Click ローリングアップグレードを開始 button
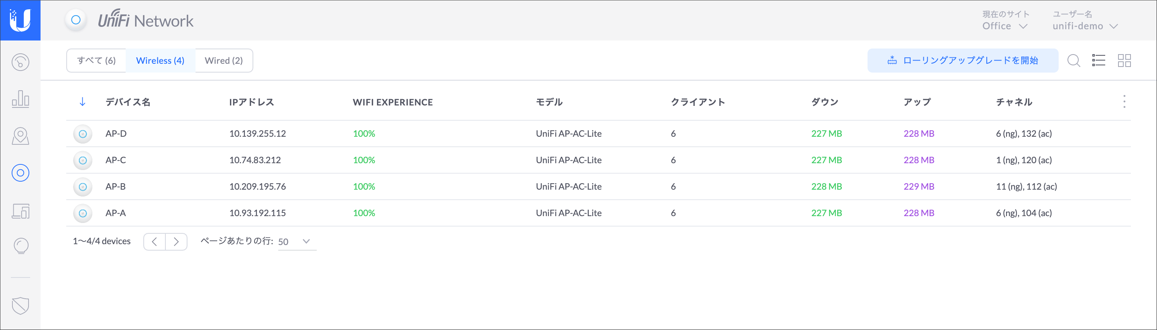Screen dimensions: 1157x330 (963, 61)
